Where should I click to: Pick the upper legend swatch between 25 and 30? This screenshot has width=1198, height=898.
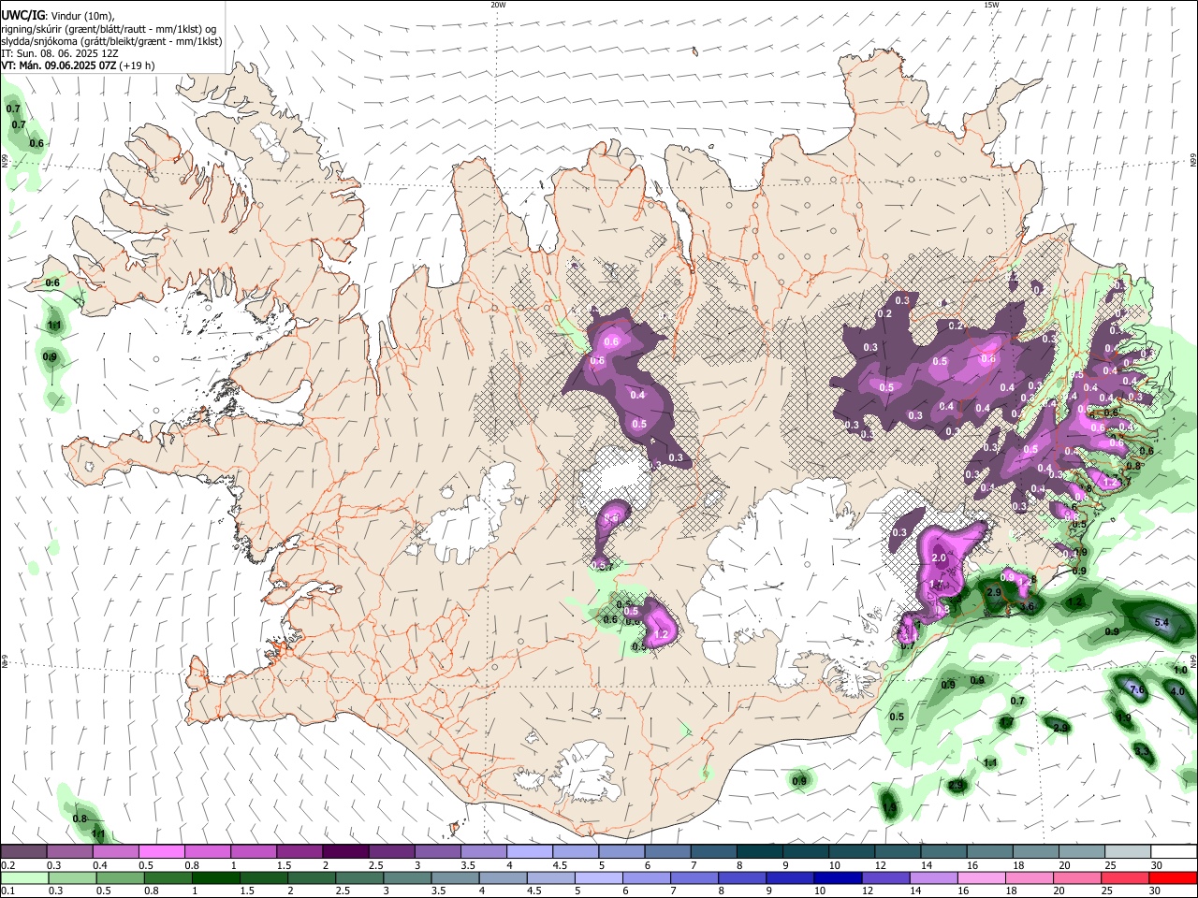click(x=1128, y=852)
